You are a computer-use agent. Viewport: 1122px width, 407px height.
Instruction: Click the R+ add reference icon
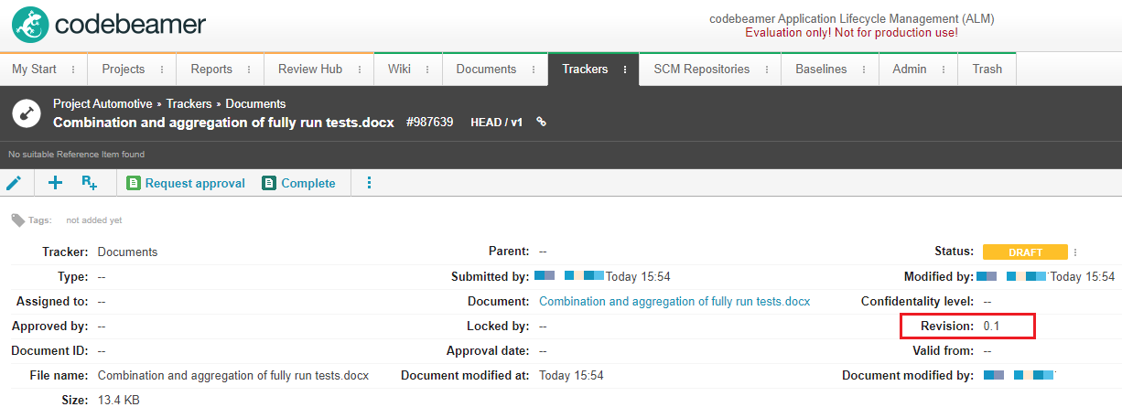[89, 183]
